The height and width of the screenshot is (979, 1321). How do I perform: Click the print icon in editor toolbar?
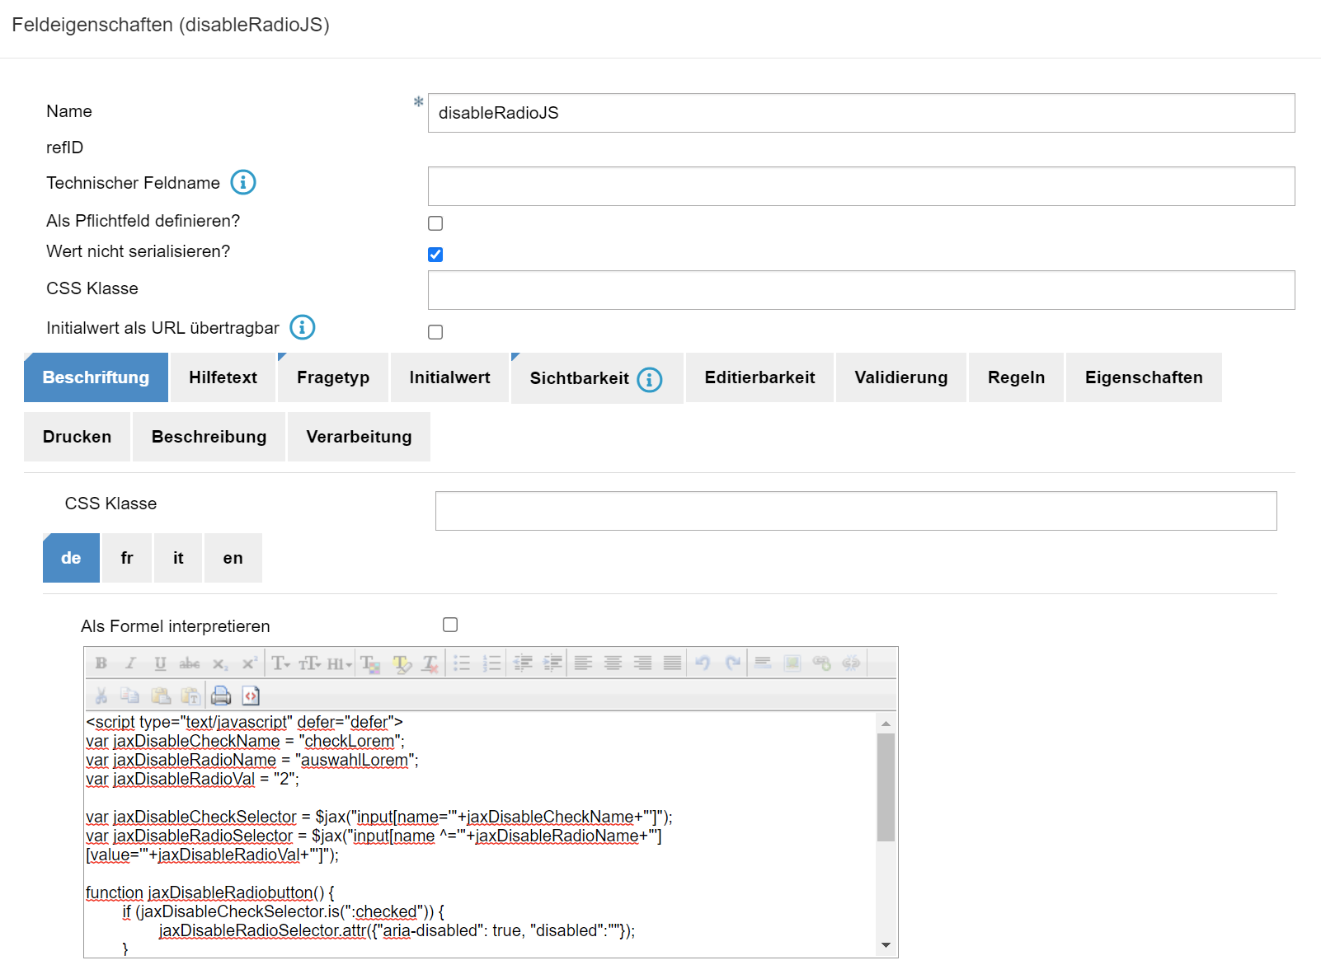click(221, 696)
